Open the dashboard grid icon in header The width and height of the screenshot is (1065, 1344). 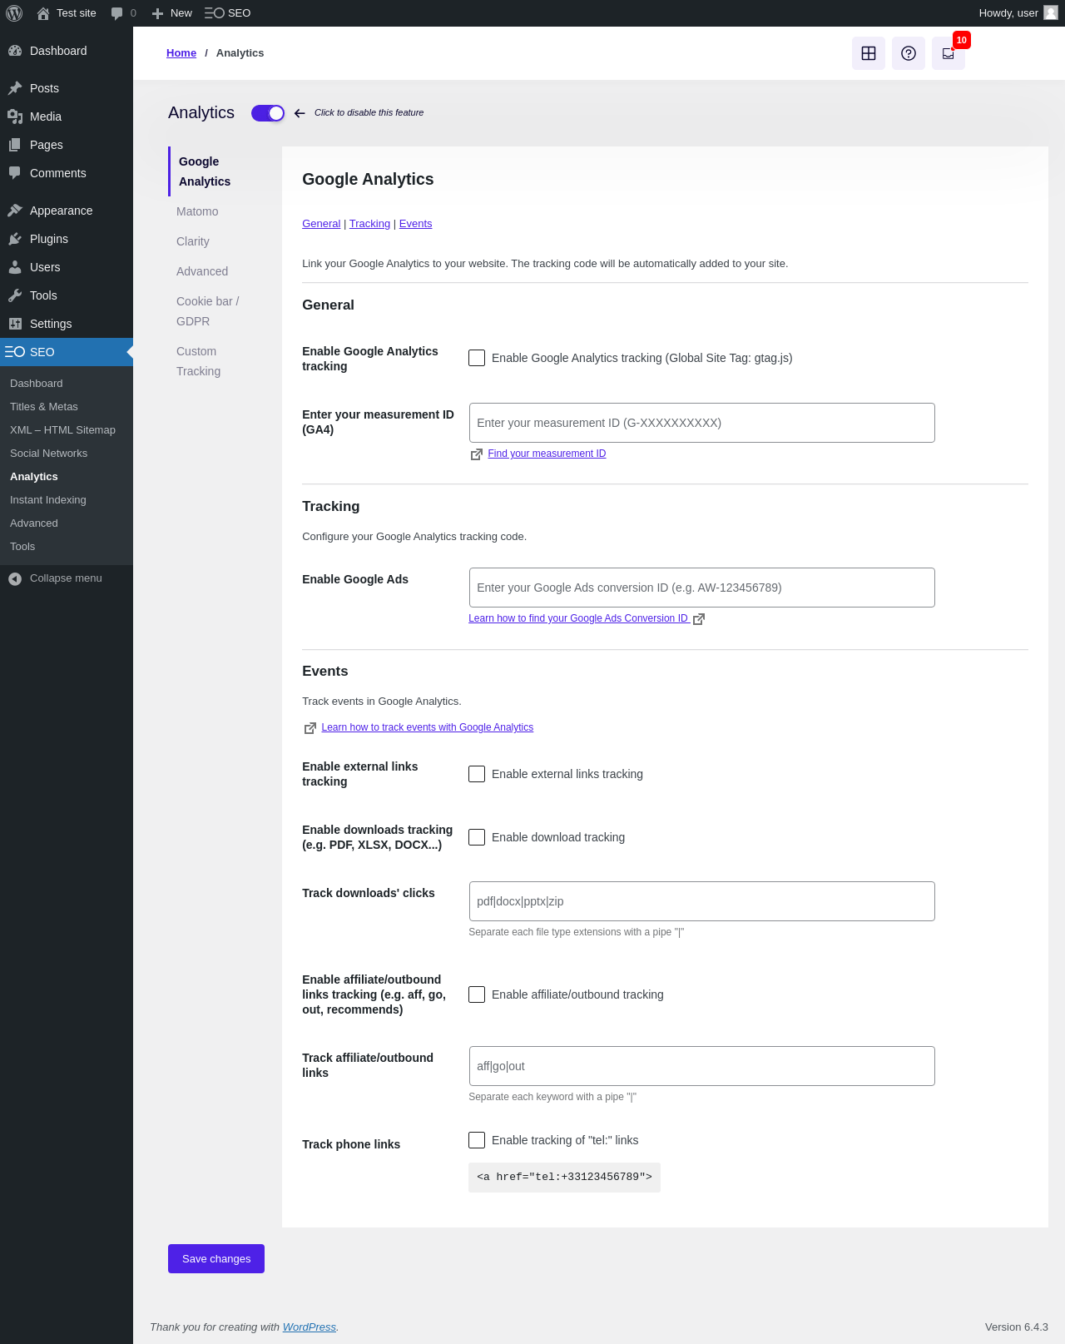pyautogui.click(x=869, y=53)
